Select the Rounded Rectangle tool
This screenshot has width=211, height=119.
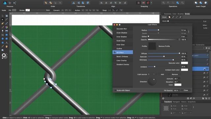7,39
